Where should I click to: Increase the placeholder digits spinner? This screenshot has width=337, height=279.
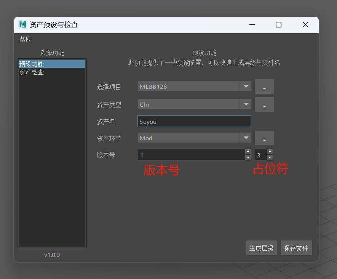(270, 152)
